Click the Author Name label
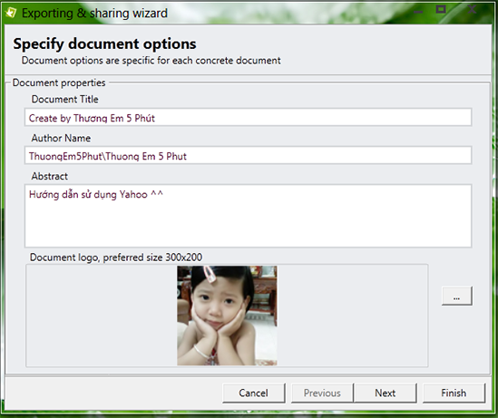Viewport: 498px width, 418px height. 61,138
